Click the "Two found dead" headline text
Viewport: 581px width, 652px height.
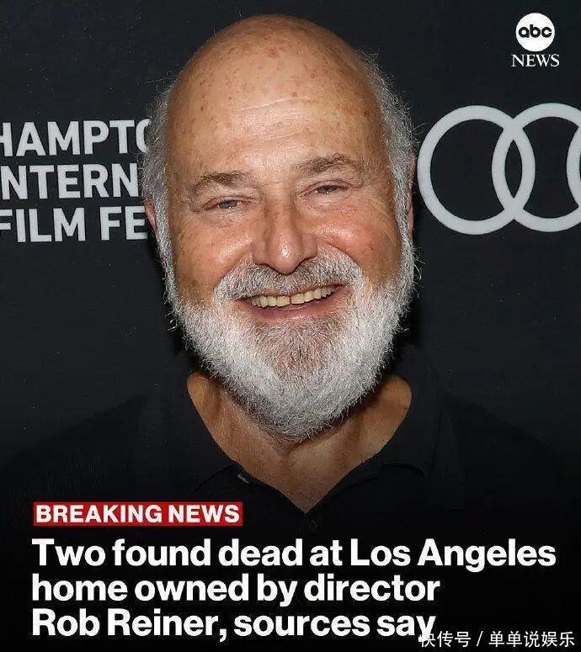point(168,553)
